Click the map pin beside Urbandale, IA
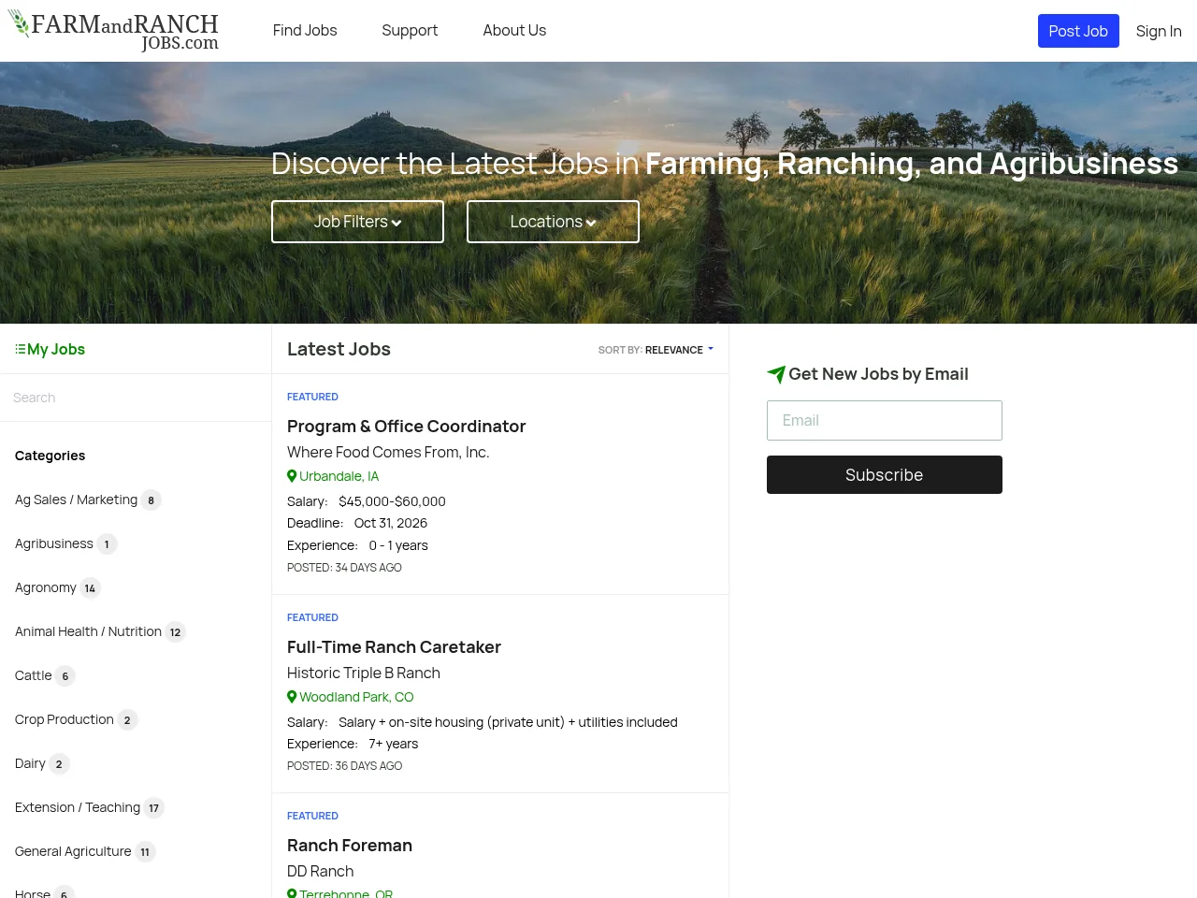The width and height of the screenshot is (1197, 898). [x=292, y=476]
